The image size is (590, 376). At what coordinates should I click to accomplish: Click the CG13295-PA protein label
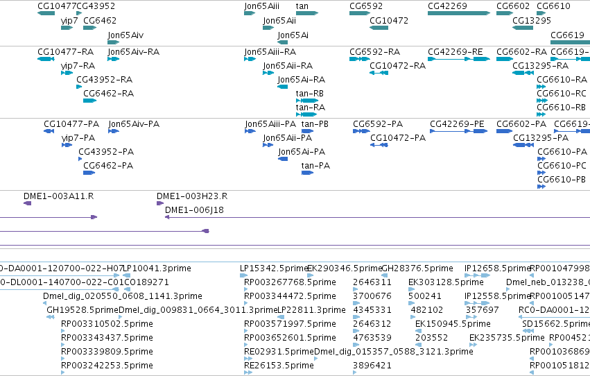[541, 138]
